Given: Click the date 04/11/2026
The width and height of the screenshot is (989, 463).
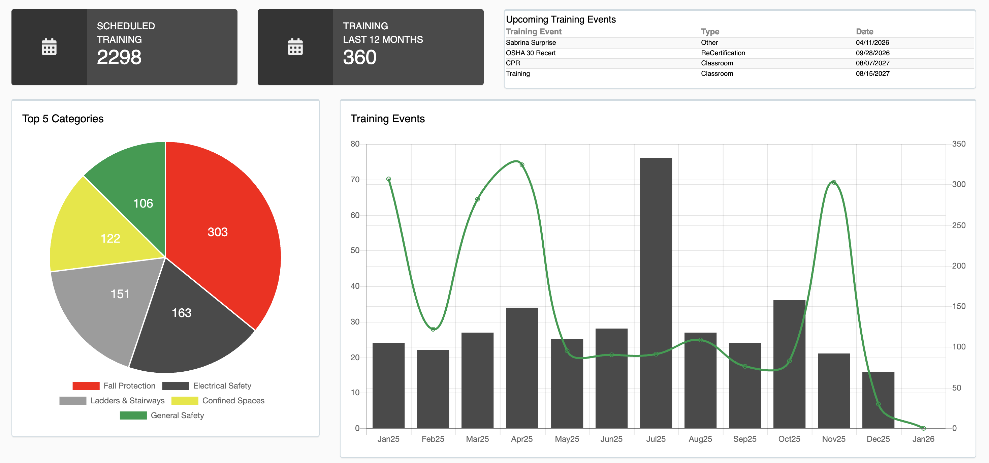Looking at the screenshot, I should (872, 42).
